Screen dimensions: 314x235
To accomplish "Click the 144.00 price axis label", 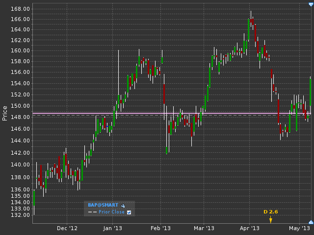I will pos(20,141).
